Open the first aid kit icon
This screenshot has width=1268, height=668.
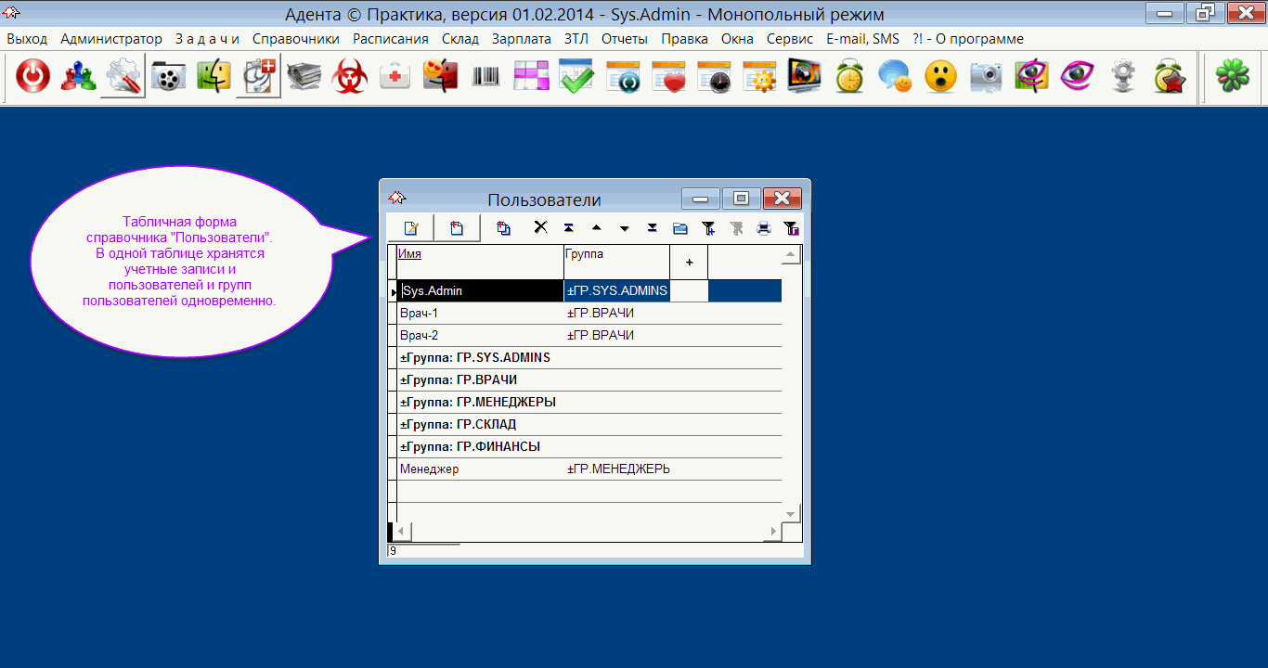click(395, 77)
